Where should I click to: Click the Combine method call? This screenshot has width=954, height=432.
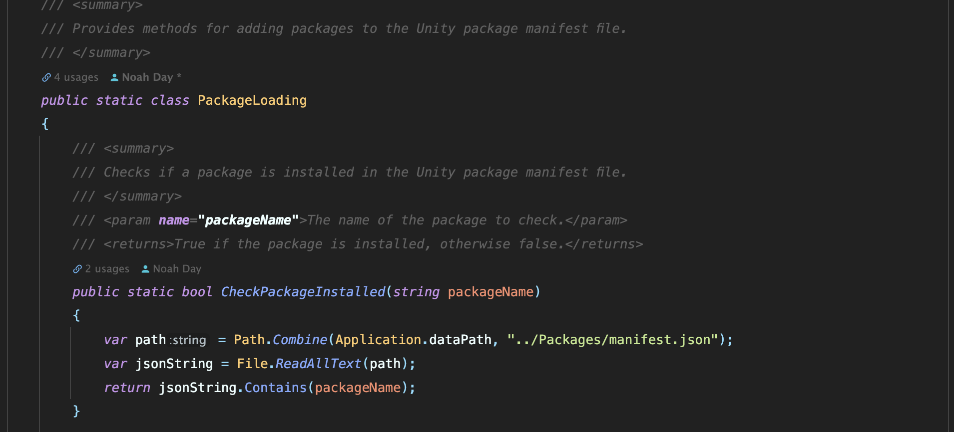[x=300, y=340]
